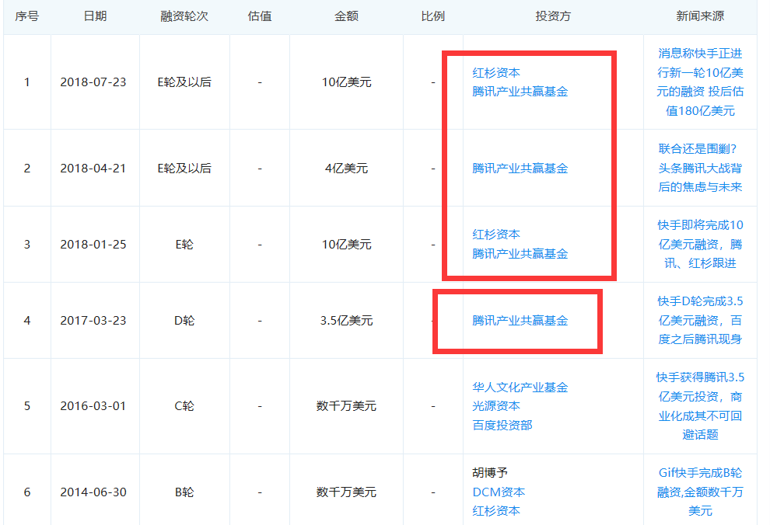Viewport: 770px width, 525px height.
Task: Select the 新闻来源 column header
Action: 700,16
